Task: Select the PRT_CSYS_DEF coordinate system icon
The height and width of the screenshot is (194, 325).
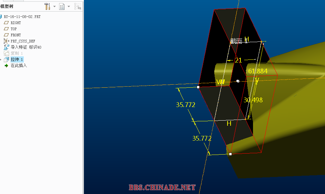Action: [x=6, y=41]
